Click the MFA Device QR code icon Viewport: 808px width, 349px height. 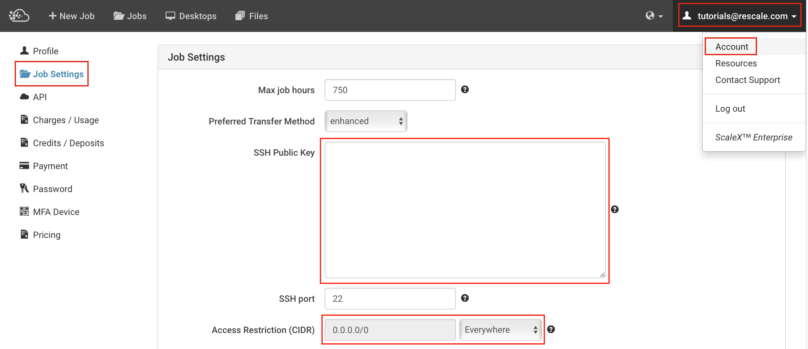[x=24, y=212]
